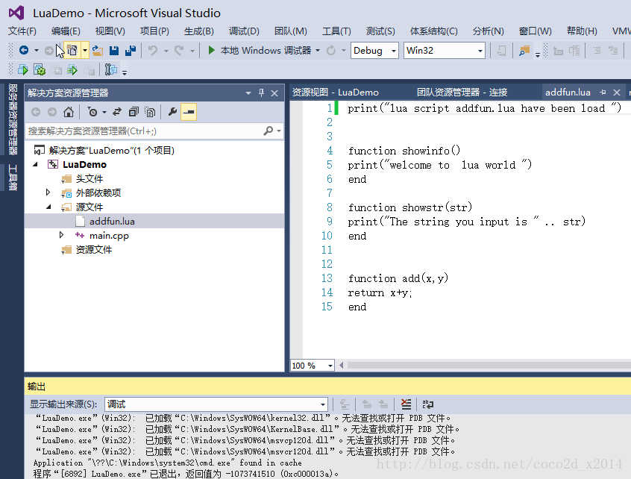Open file using the folder icon
Viewport: 631px width, 479px height.
click(x=98, y=50)
